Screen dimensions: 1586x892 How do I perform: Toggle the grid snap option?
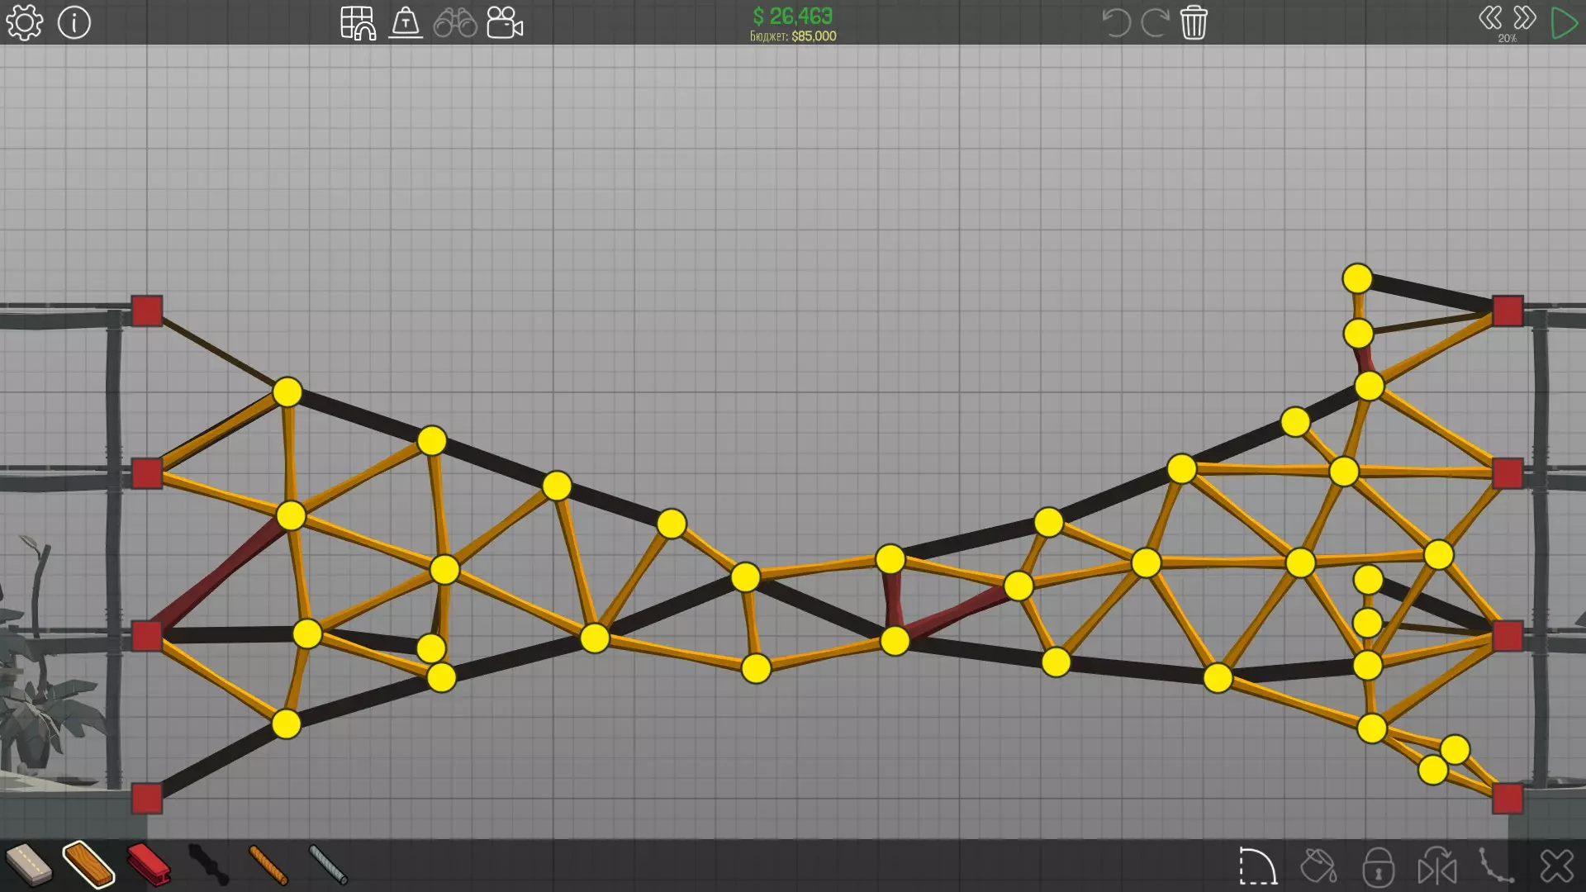coord(358,23)
